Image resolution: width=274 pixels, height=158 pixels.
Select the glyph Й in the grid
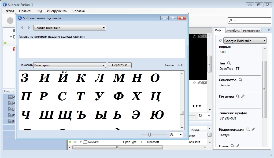click(x=63, y=77)
